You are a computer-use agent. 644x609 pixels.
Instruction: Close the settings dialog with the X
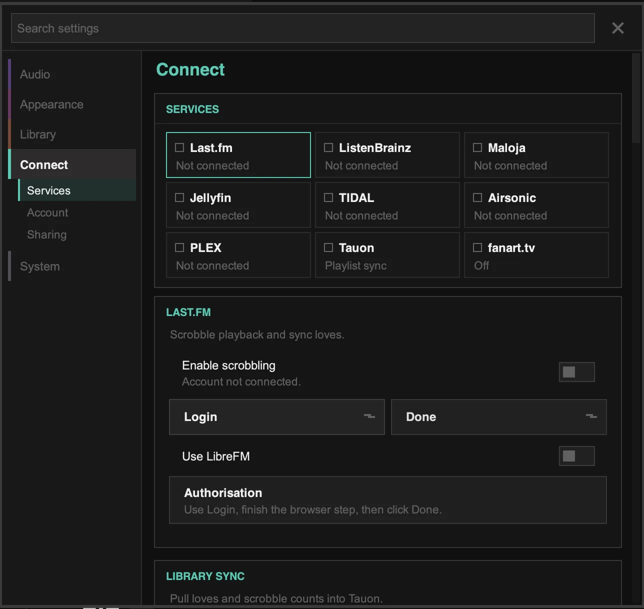click(x=618, y=28)
